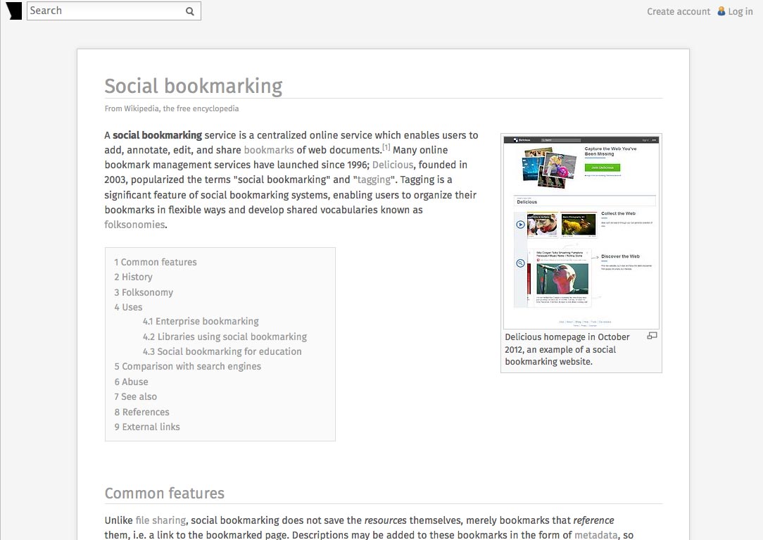Click the user icon beside Log in
The height and width of the screenshot is (540, 763).
pyautogui.click(x=721, y=11)
